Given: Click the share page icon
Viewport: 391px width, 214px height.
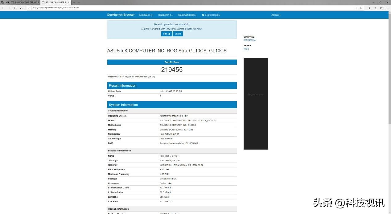Looking at the screenshot, I should tap(381, 8).
